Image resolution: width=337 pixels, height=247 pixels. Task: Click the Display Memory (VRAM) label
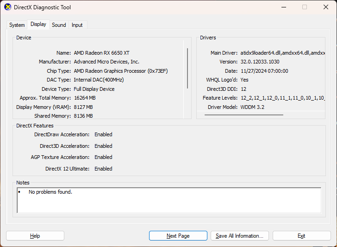pos(44,107)
